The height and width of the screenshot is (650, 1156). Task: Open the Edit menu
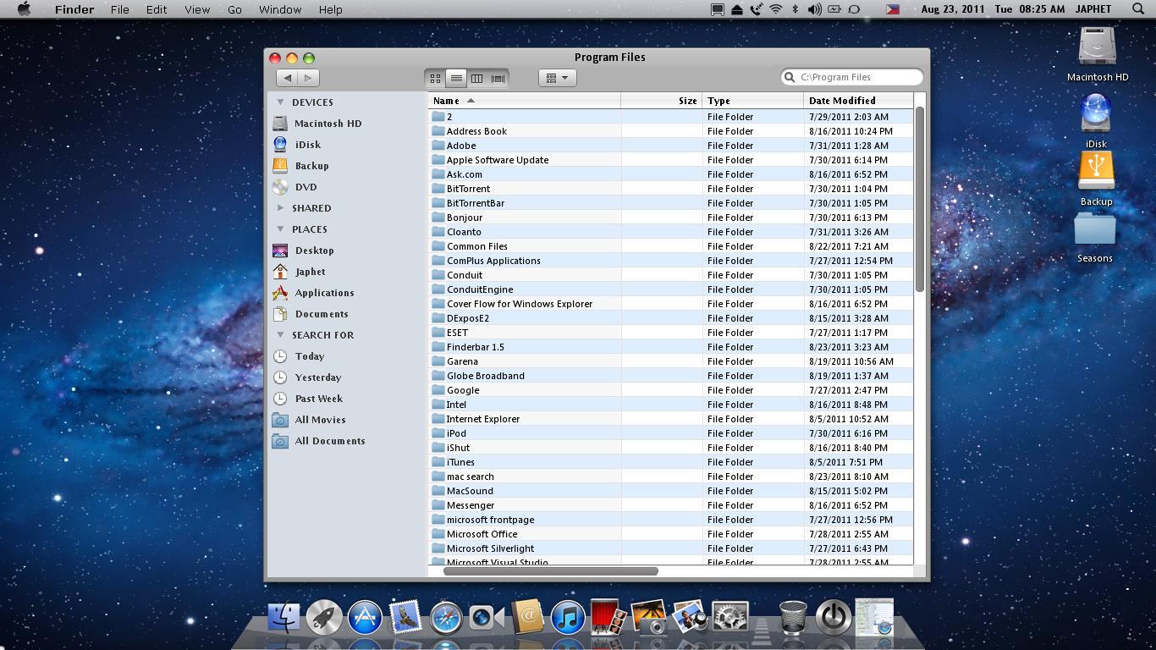(x=156, y=9)
